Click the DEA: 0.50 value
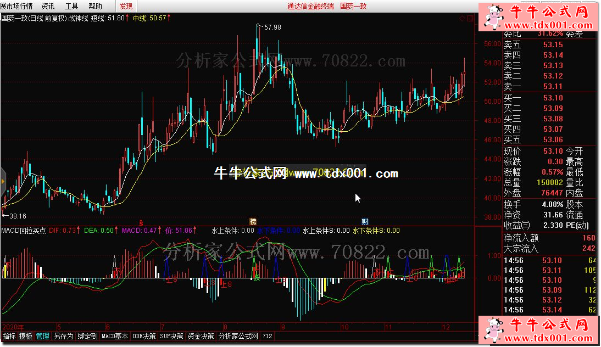Viewport: 601px width, 347px height. point(101,231)
